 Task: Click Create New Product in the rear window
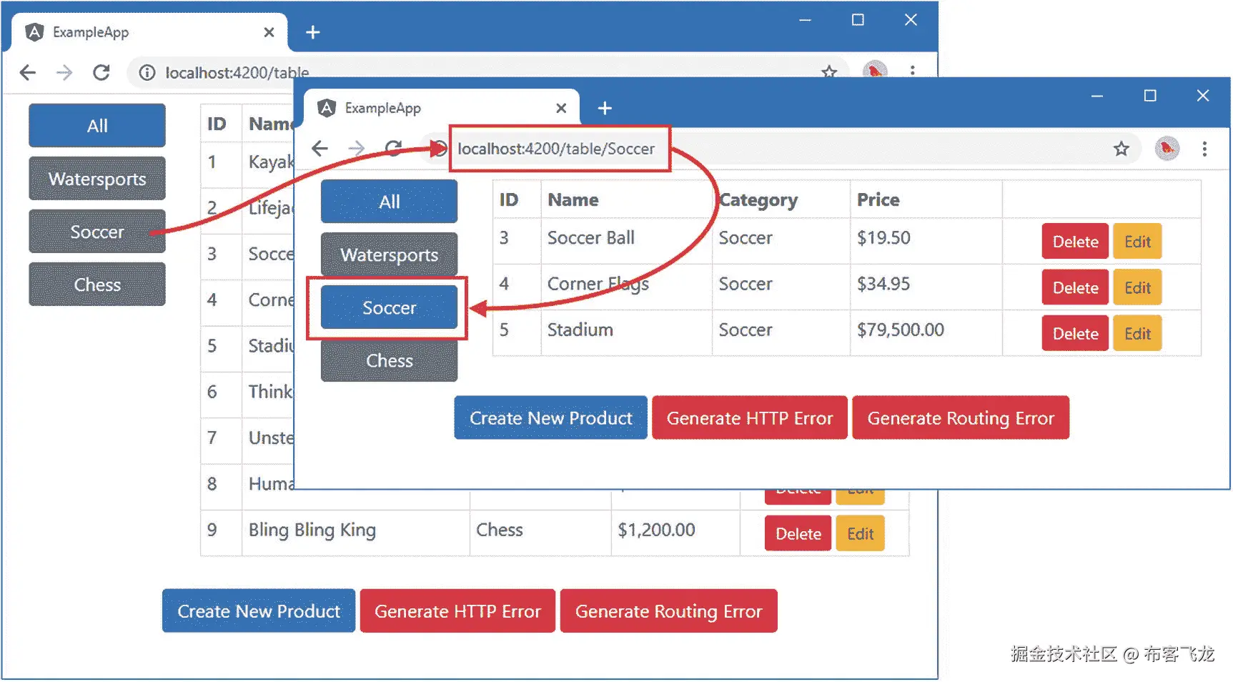[259, 611]
